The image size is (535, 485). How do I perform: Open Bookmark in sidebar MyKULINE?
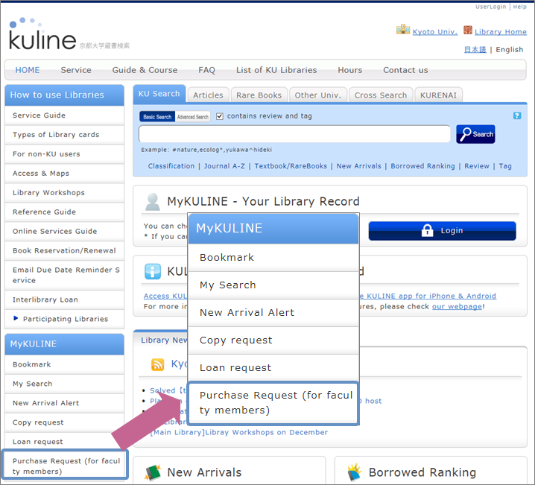click(65, 364)
